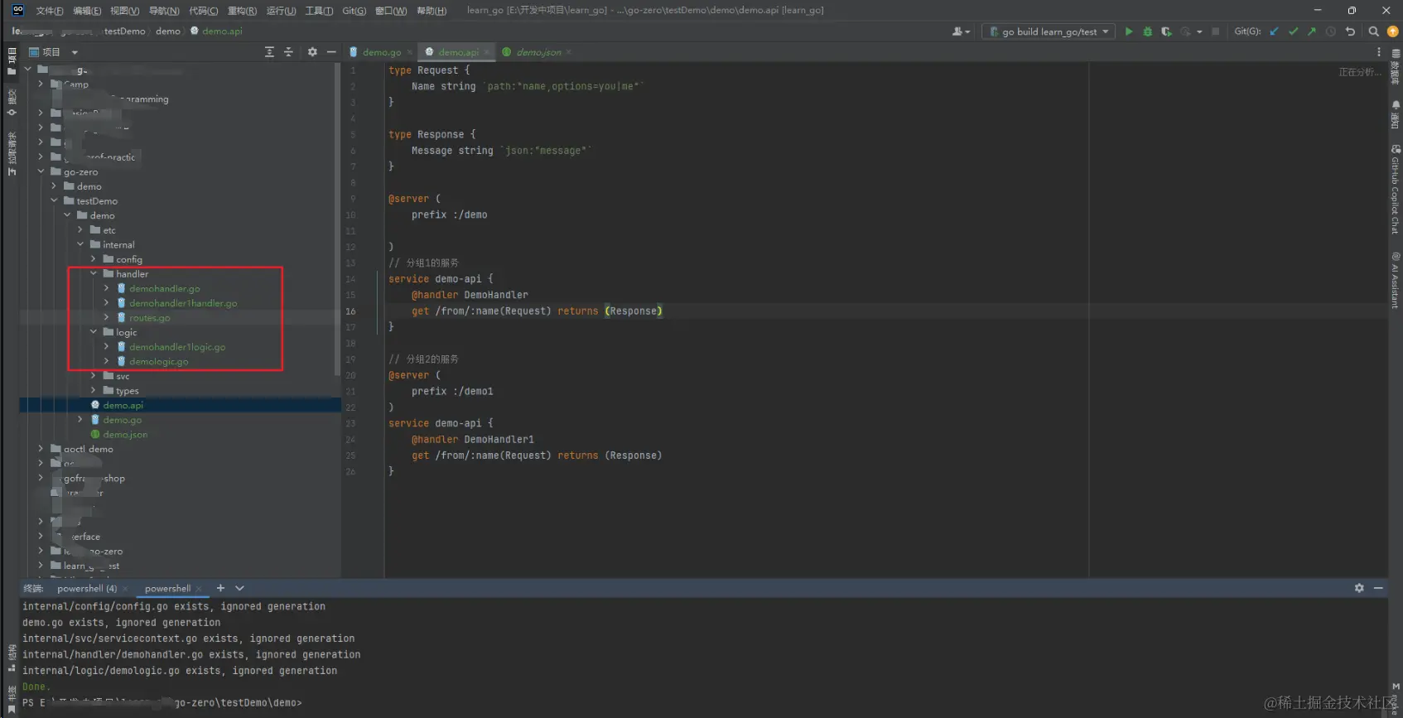Hide the terminal panel
This screenshot has width=1403, height=718.
(1378, 588)
